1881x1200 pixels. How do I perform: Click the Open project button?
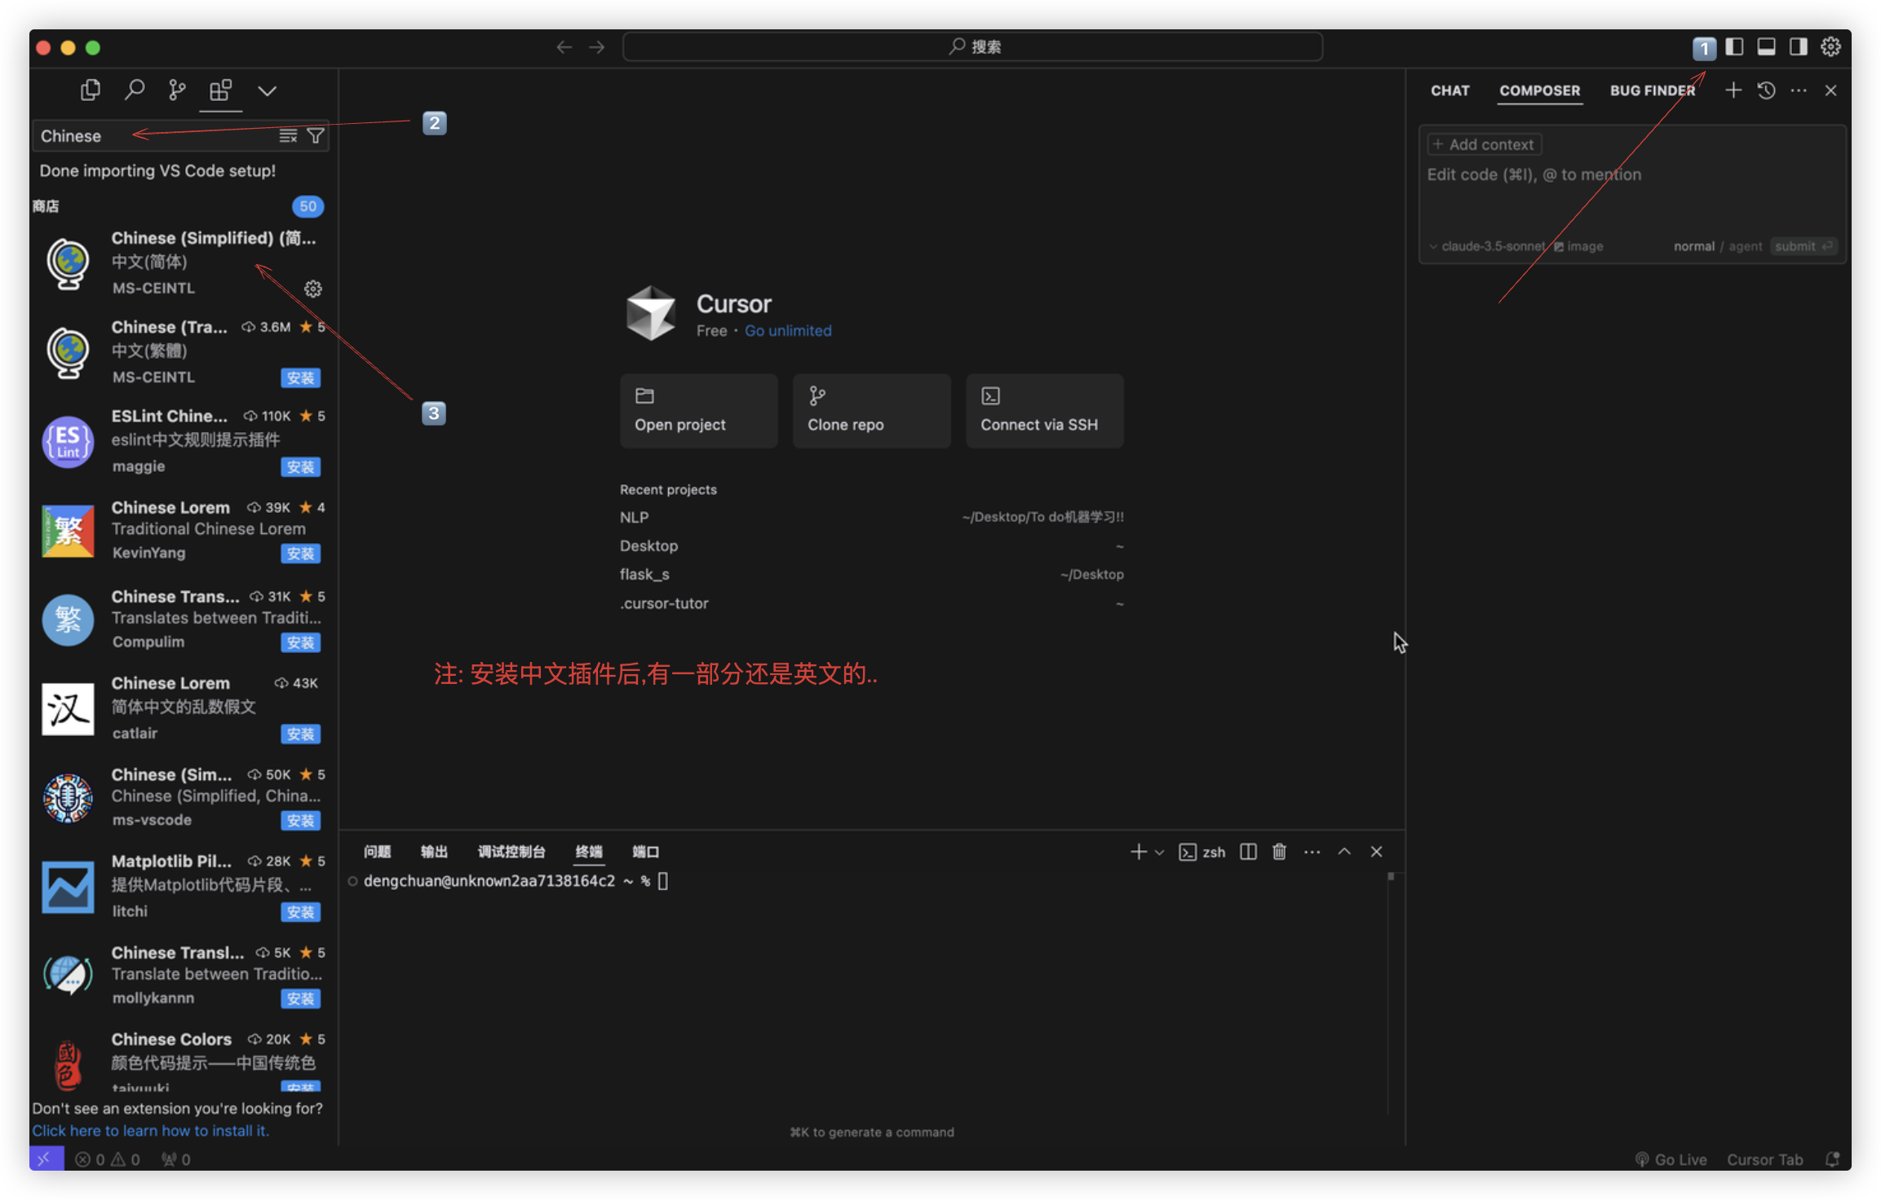[x=698, y=411]
